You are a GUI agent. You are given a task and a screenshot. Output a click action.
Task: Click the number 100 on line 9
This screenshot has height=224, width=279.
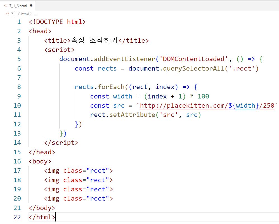tap(203, 97)
